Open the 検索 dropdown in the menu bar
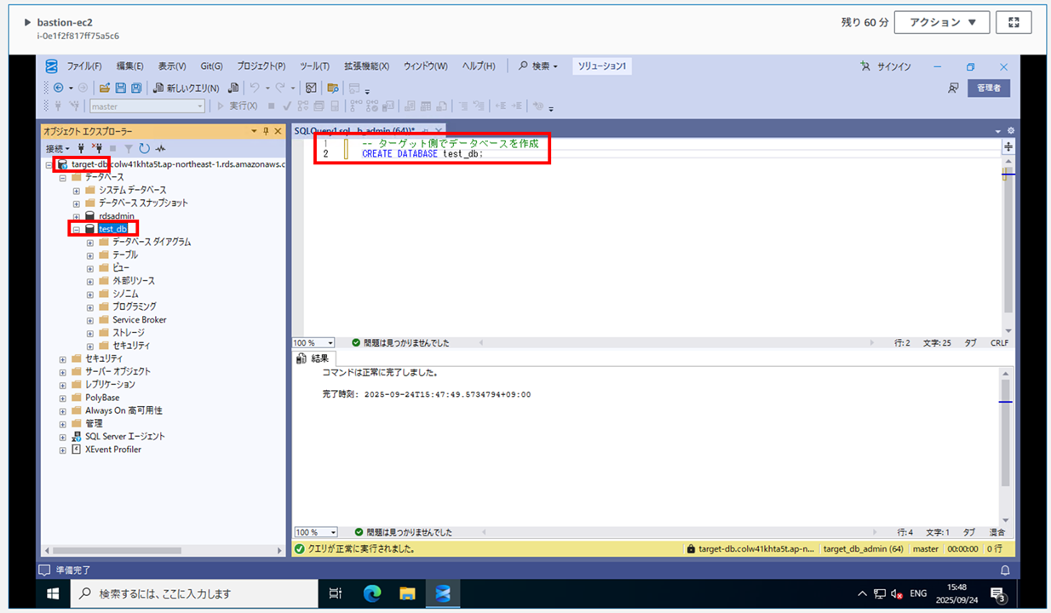 pos(537,66)
